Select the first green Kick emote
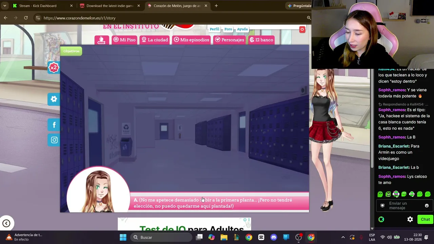This screenshot has width=434, height=244. coord(380,194)
